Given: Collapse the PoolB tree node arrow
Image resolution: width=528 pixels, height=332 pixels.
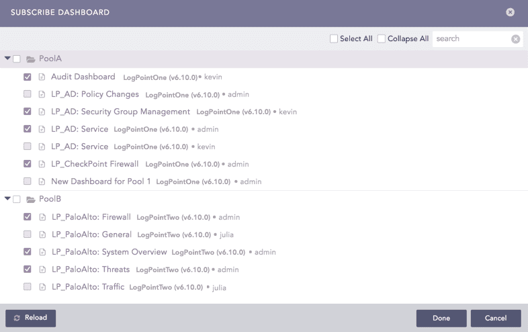Looking at the screenshot, I should pyautogui.click(x=7, y=199).
